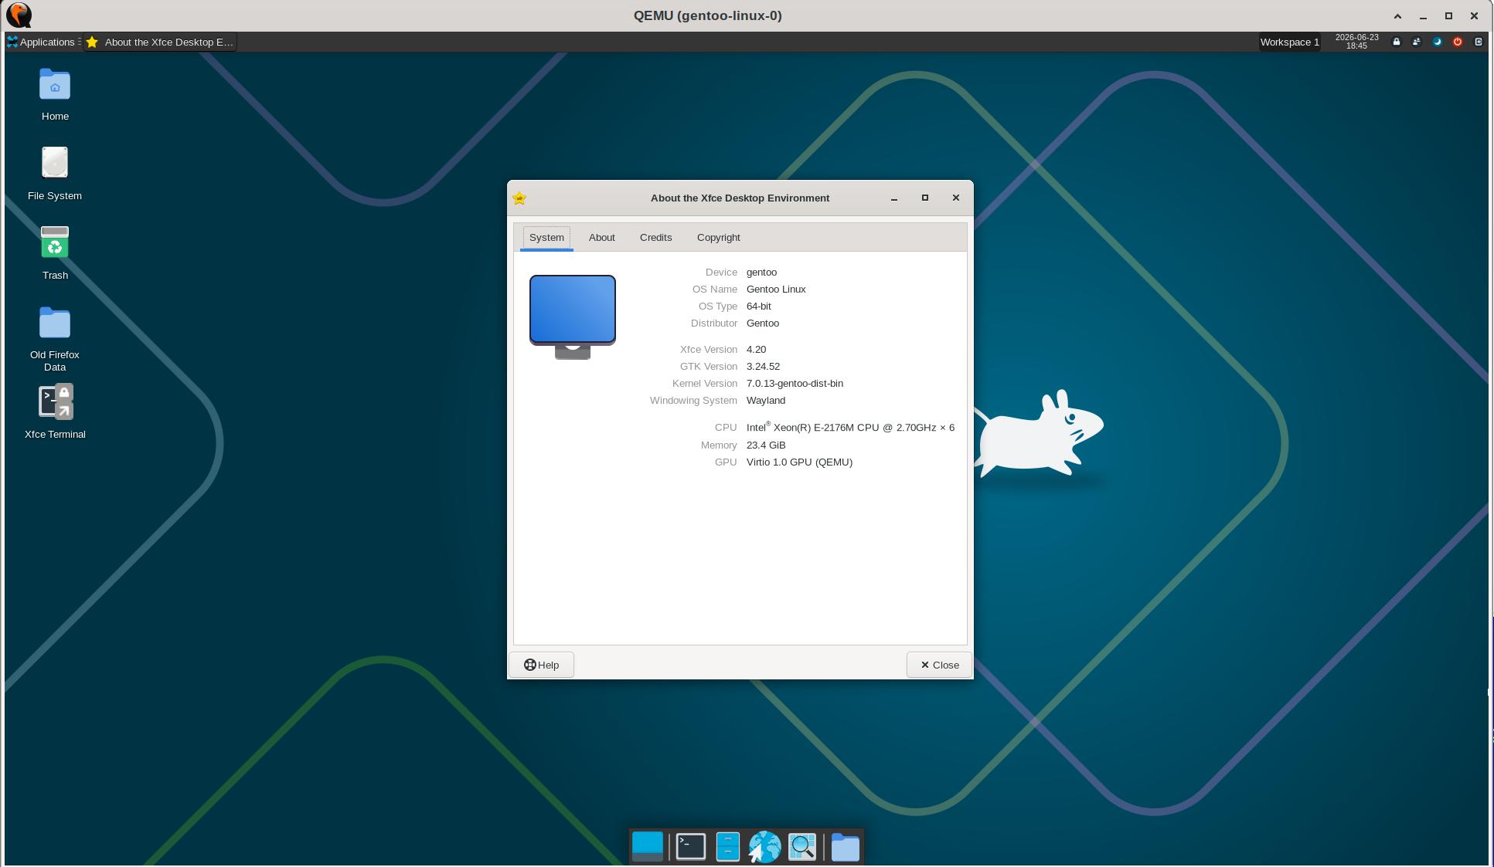Open the File Manager cabinet dock icon

coord(728,847)
